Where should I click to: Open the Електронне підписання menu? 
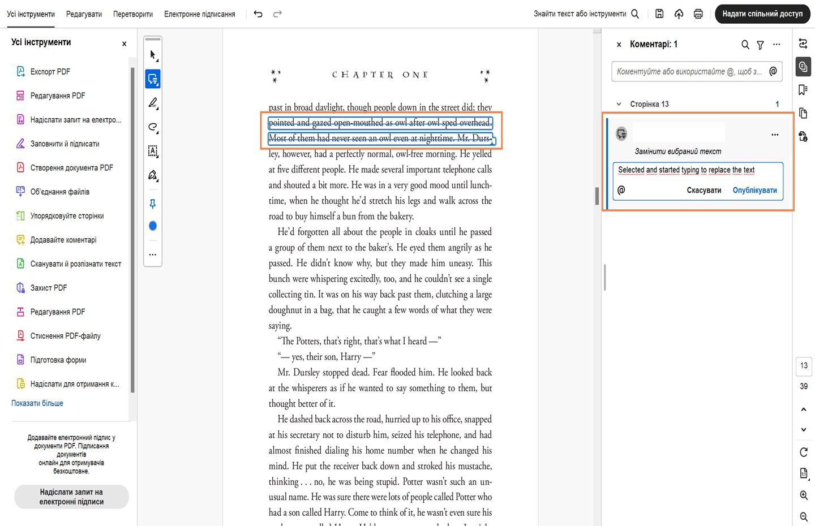200,14
